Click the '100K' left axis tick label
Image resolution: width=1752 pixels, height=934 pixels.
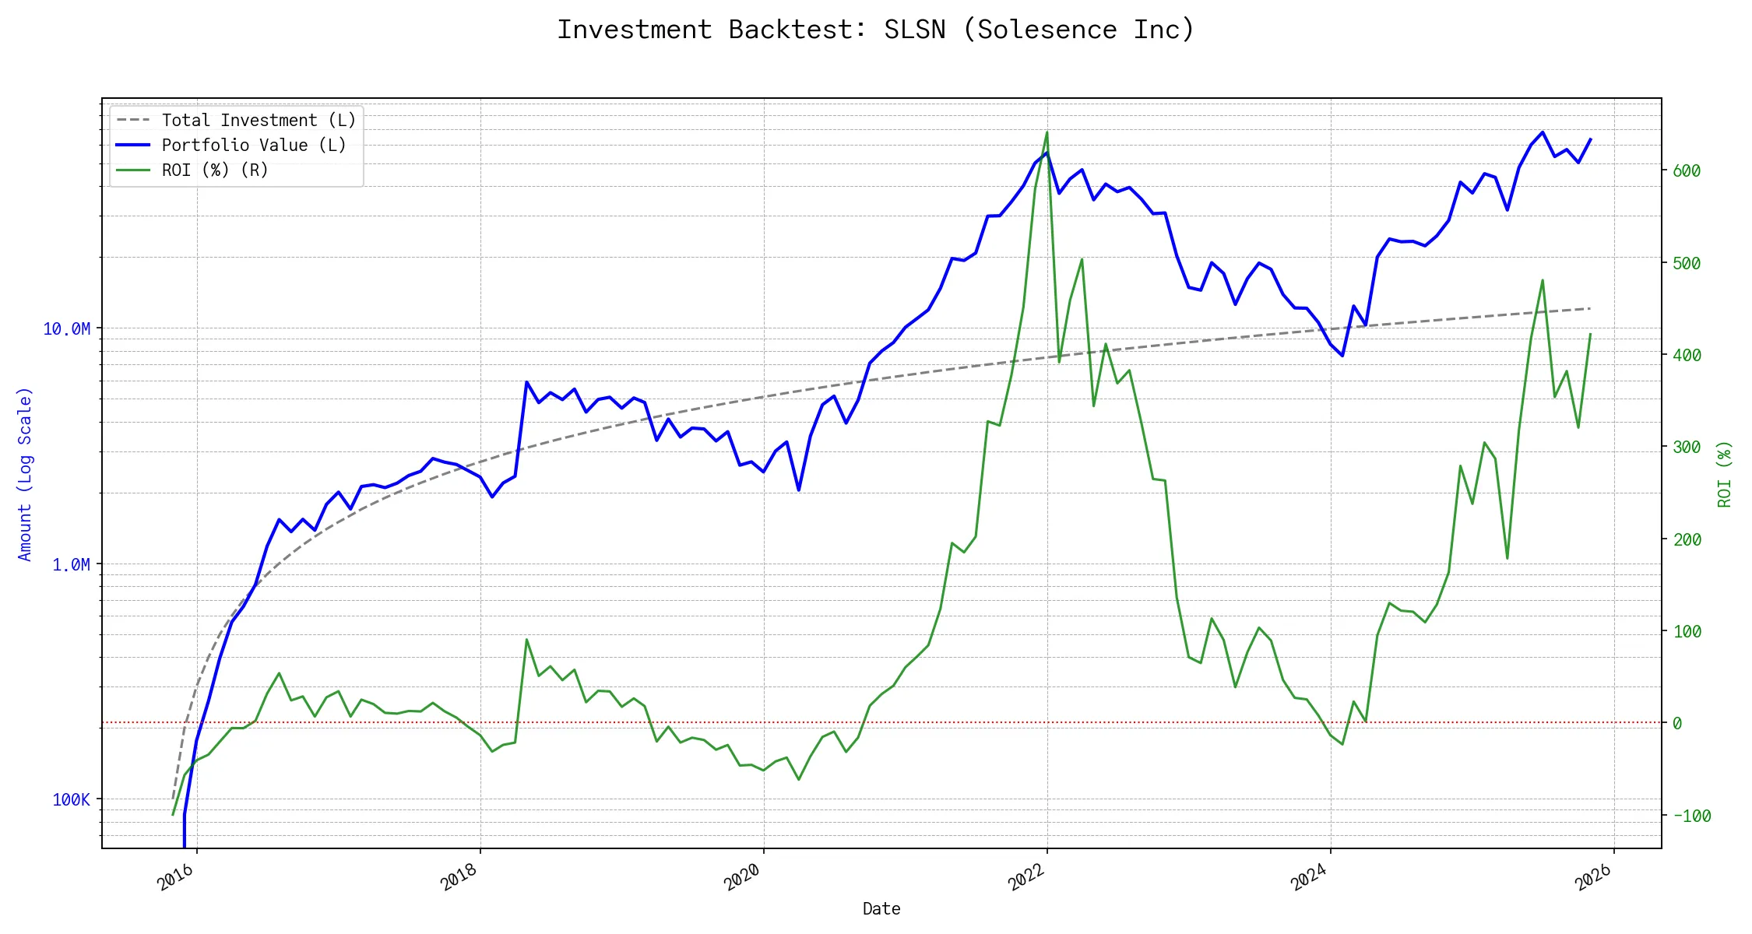tap(71, 800)
